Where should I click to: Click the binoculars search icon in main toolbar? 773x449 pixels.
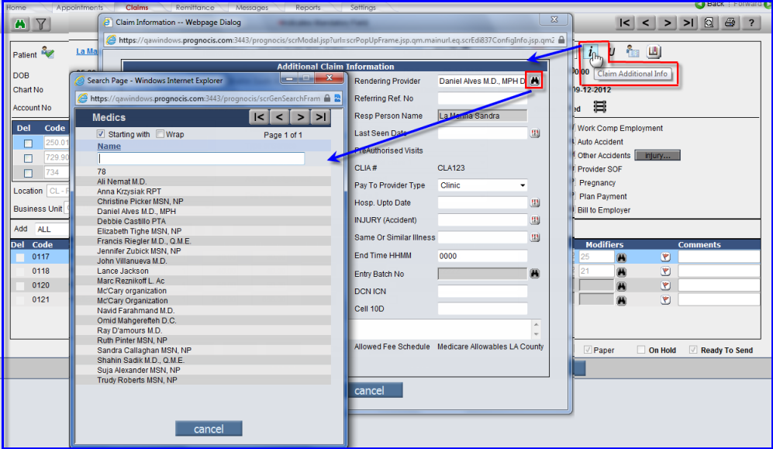pyautogui.click(x=20, y=24)
